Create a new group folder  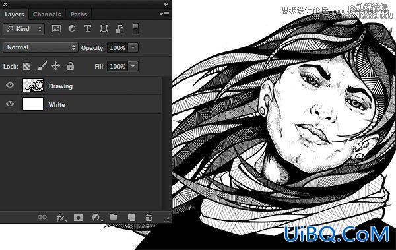pyautogui.click(x=114, y=217)
